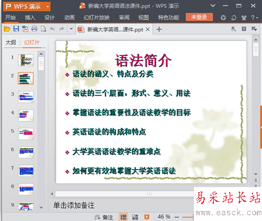This screenshot has width=262, height=221.
Task: Click editor vertical scrollbar down arrow
Action: click(256, 174)
